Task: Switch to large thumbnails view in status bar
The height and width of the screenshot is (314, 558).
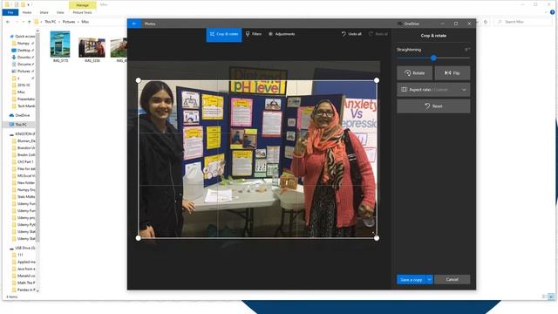Action: [x=551, y=297]
